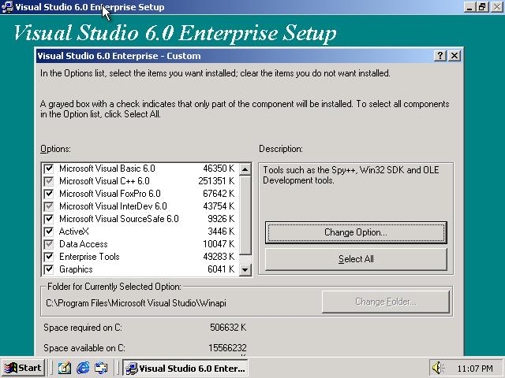
Task: Select the Microsoft Visual FoxPro 6.0 row text
Action: [x=110, y=194]
